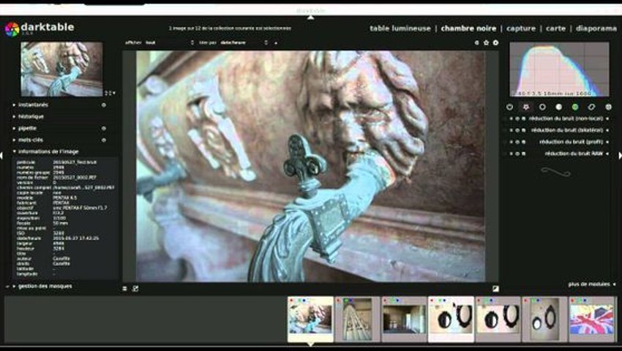Select the favorites star module group
The image size is (622, 351).
coord(526,107)
